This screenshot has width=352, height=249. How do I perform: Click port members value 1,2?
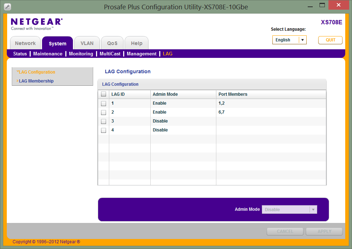pos(222,103)
